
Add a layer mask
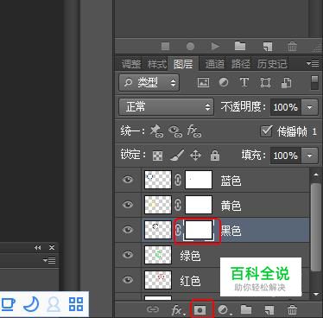200,309
